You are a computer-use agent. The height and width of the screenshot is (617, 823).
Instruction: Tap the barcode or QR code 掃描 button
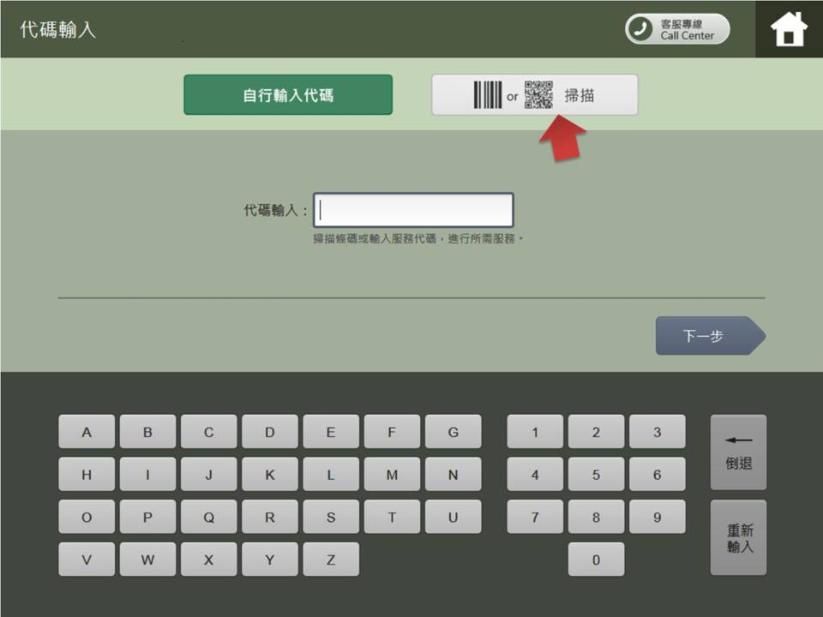pyautogui.click(x=534, y=95)
